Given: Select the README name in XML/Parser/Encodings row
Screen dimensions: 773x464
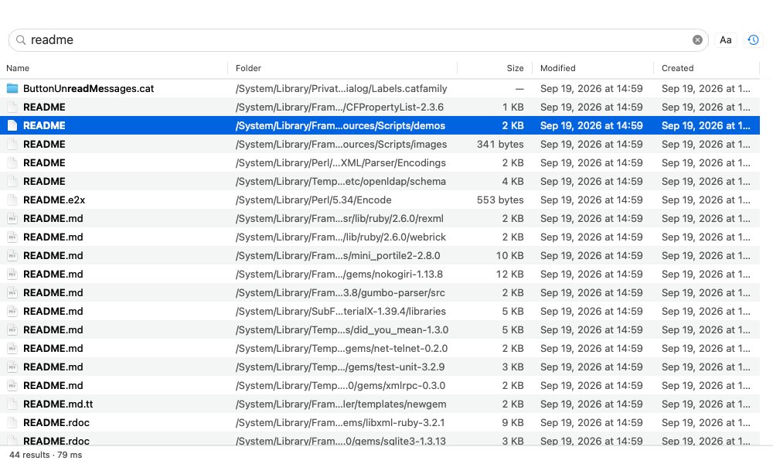Looking at the screenshot, I should [44, 162].
